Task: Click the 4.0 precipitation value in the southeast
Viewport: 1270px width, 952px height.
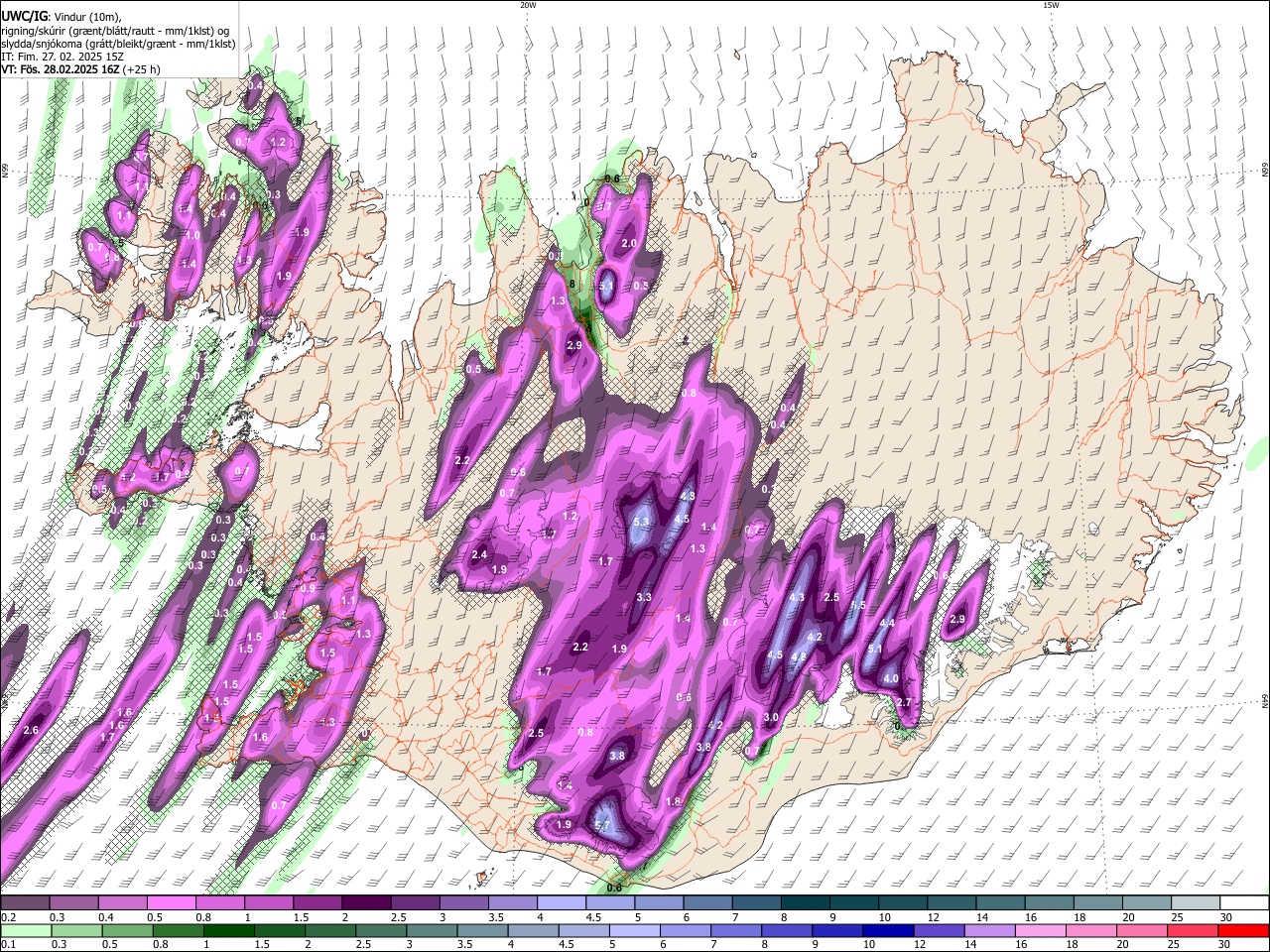Action: 891,679
